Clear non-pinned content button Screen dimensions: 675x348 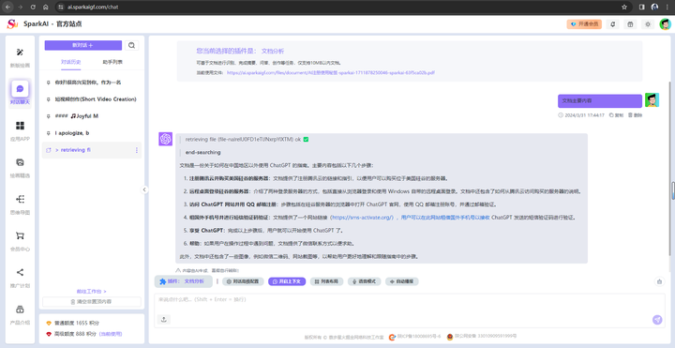click(92, 302)
